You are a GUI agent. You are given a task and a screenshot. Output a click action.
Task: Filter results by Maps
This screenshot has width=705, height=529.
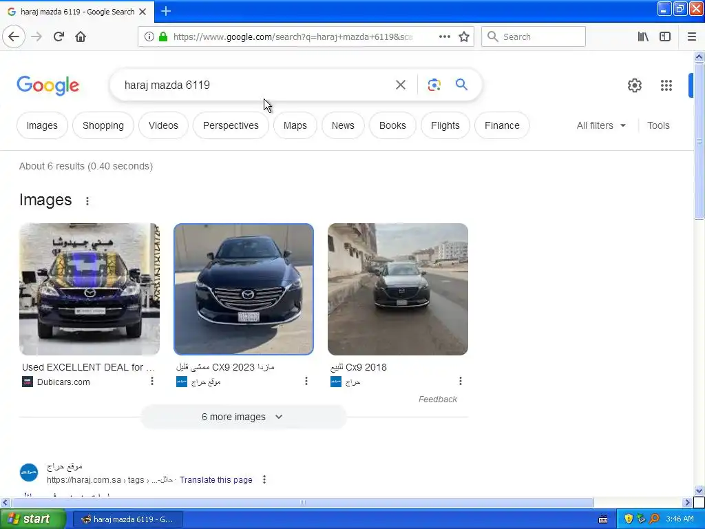[295, 125]
